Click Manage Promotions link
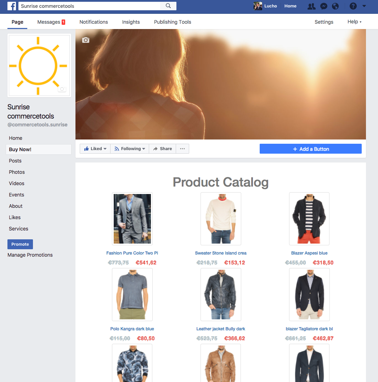Screen dimensions: 378x382 (30, 255)
